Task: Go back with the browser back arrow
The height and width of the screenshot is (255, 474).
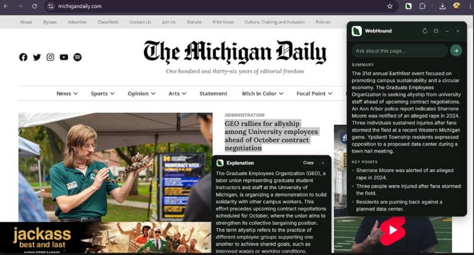Action: coord(6,6)
